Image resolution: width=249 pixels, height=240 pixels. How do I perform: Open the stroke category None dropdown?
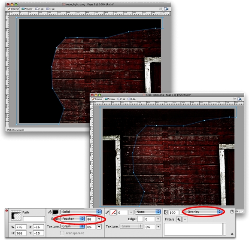[148, 212]
